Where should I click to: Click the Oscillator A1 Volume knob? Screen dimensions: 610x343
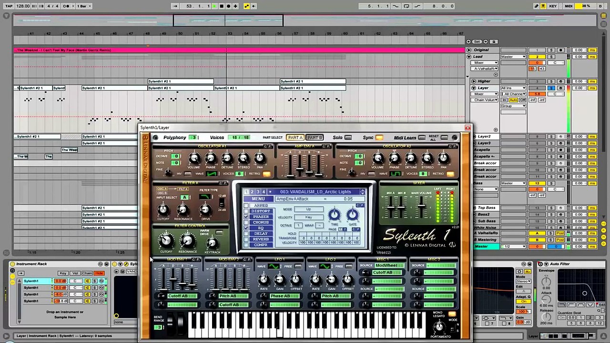[194, 159]
